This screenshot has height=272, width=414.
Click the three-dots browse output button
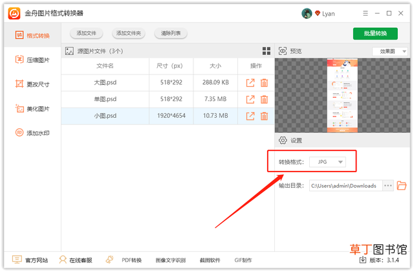click(x=388, y=186)
